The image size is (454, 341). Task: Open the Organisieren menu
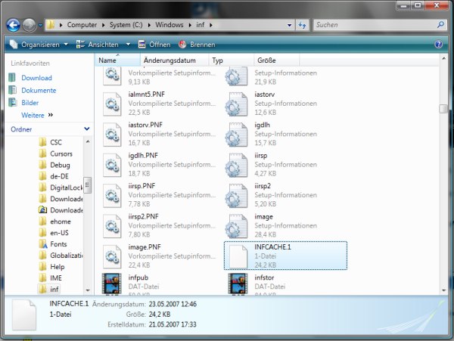tap(39, 45)
